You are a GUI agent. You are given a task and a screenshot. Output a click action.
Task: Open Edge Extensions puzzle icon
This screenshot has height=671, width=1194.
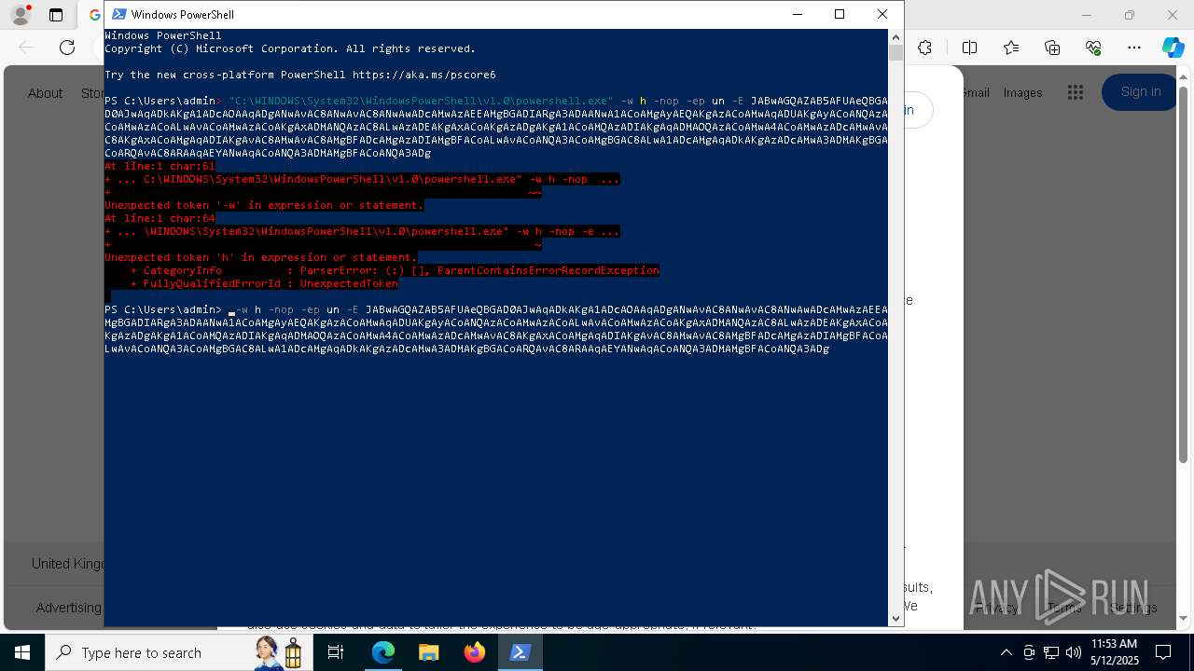[925, 48]
